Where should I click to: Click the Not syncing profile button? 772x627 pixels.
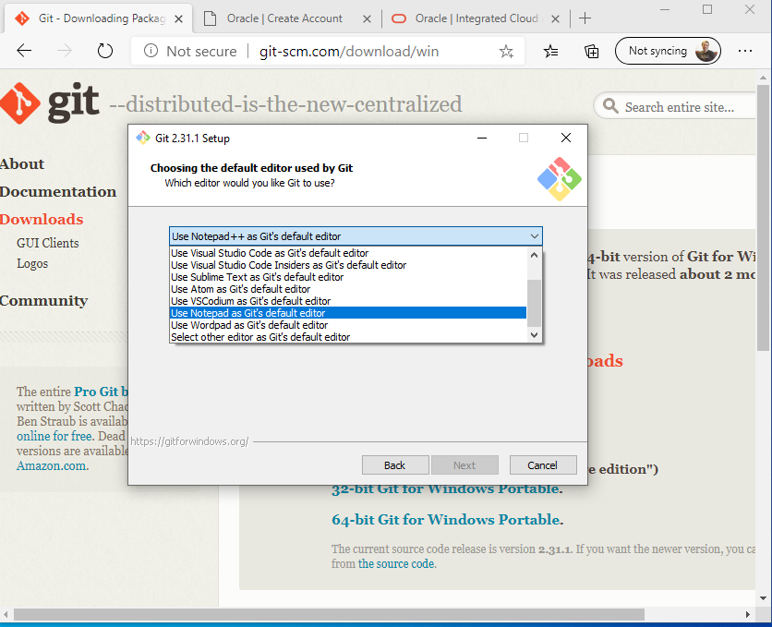(668, 52)
